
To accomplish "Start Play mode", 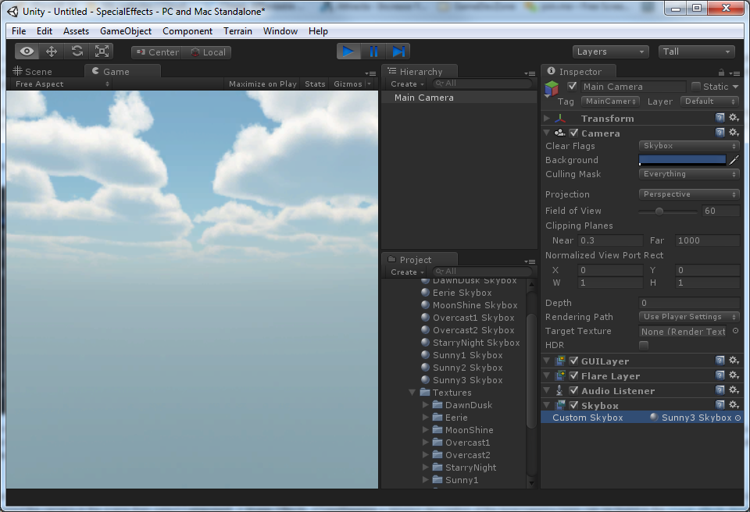I will click(348, 52).
